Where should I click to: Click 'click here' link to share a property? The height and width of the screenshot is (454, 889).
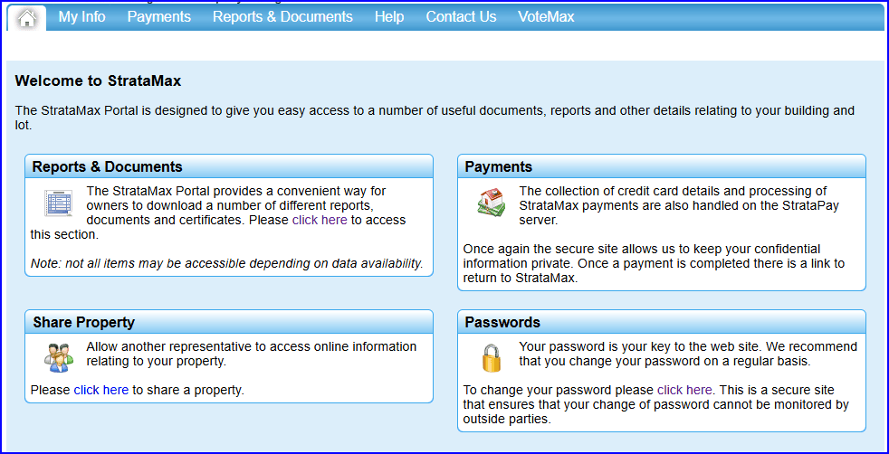[100, 390]
